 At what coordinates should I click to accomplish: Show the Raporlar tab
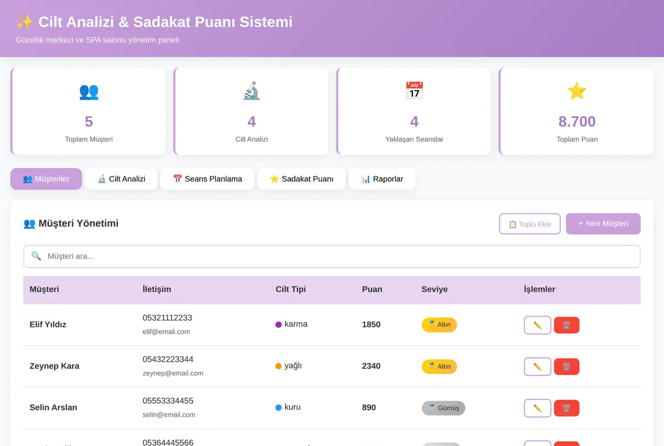click(x=382, y=179)
